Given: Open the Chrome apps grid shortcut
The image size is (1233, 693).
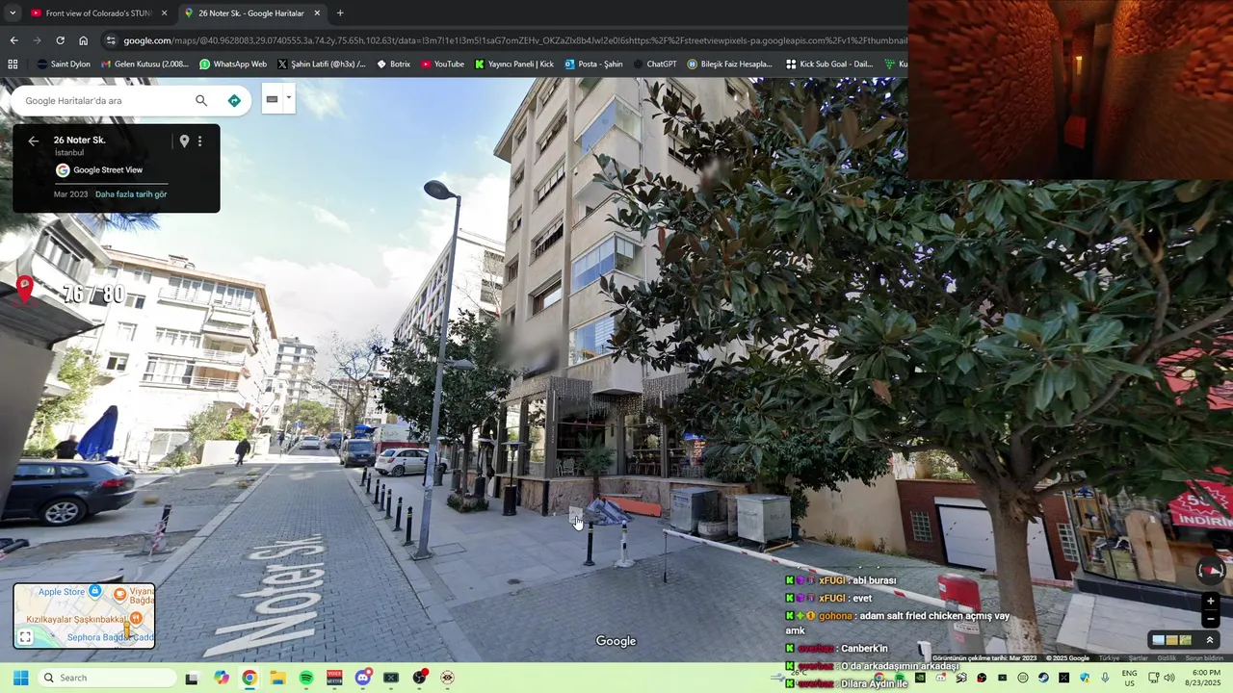Looking at the screenshot, I should coord(13,64).
